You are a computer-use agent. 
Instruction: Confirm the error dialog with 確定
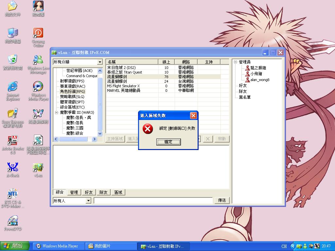click(x=168, y=142)
